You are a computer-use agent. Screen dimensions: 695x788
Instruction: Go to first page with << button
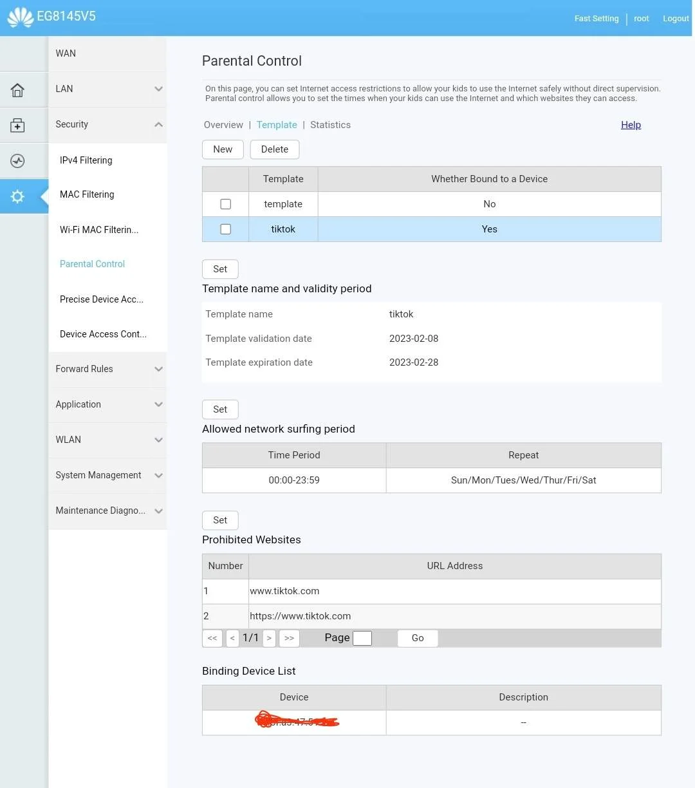coord(212,638)
